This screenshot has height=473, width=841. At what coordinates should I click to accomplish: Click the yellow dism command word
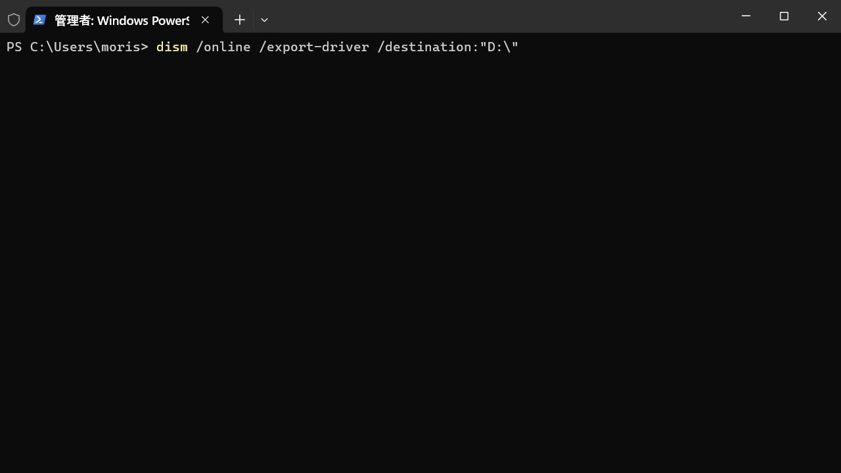171,47
